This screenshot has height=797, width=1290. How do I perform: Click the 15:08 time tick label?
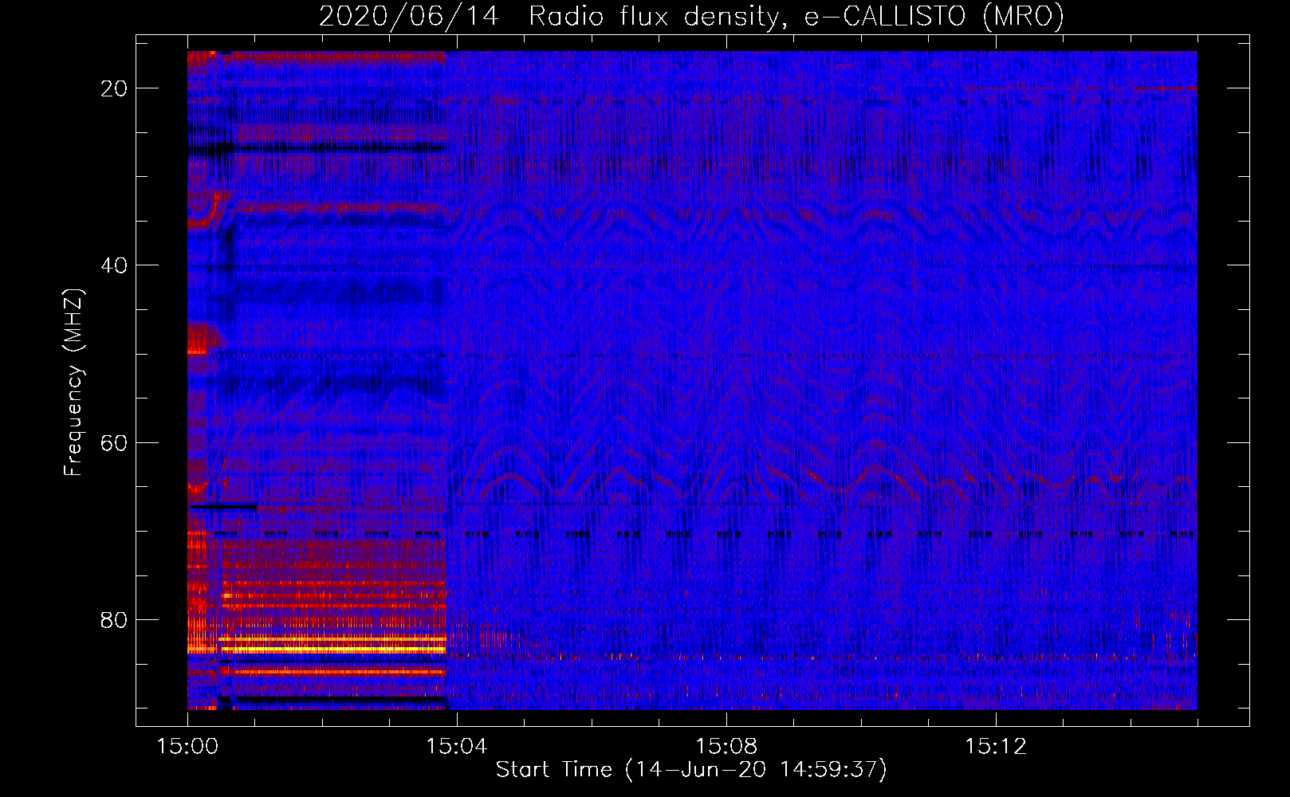pos(726,747)
